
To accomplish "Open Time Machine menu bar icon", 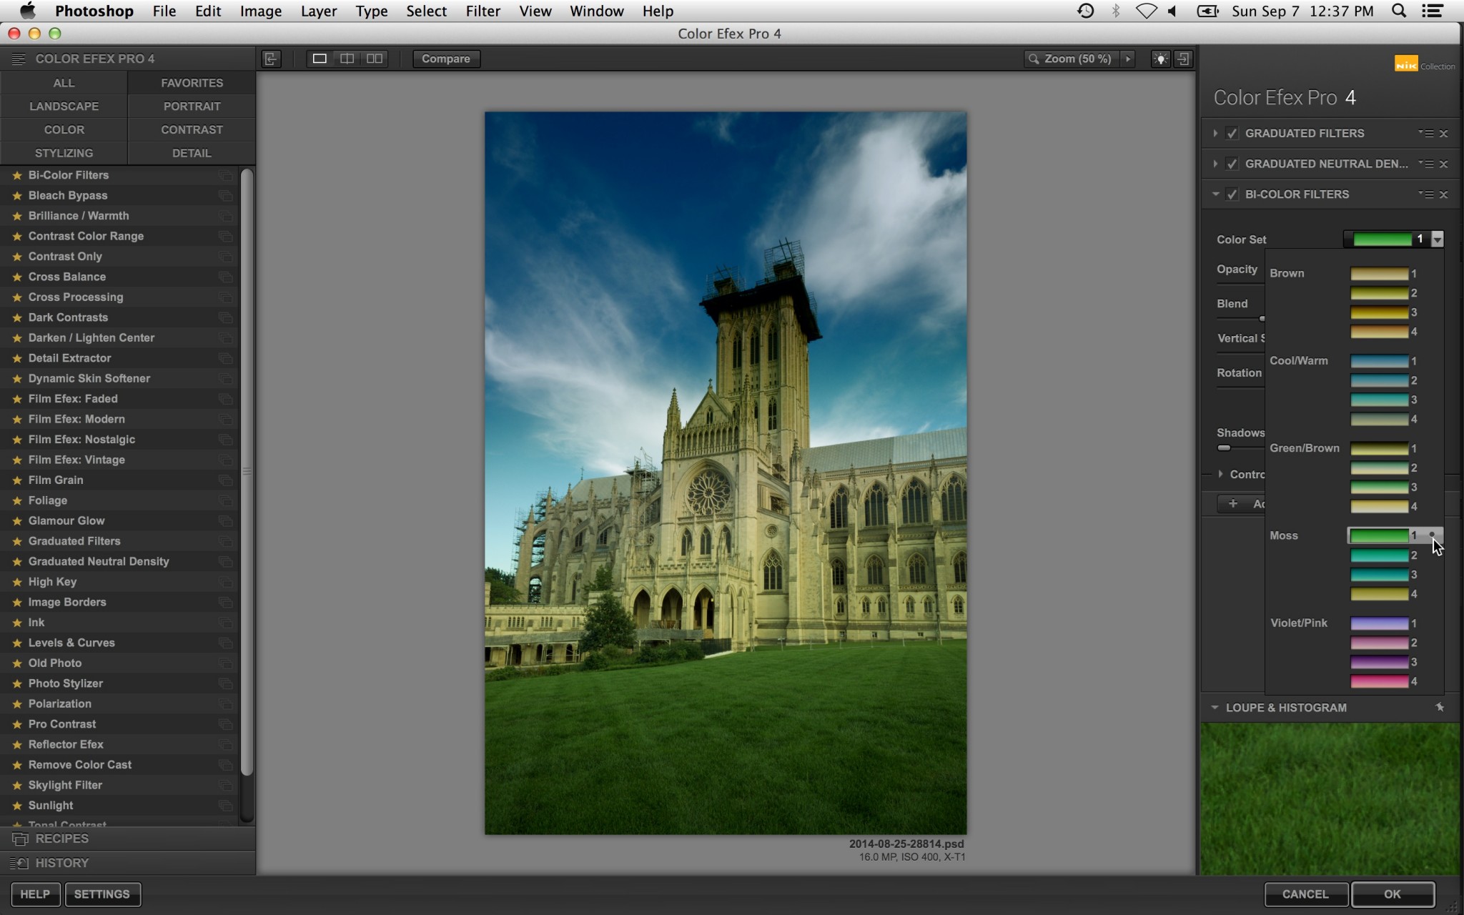I will [1085, 11].
